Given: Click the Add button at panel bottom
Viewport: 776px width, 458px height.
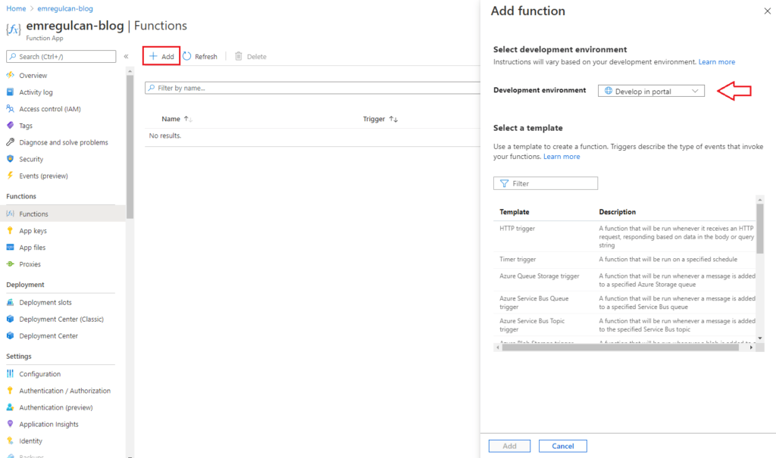Looking at the screenshot, I should (x=510, y=446).
